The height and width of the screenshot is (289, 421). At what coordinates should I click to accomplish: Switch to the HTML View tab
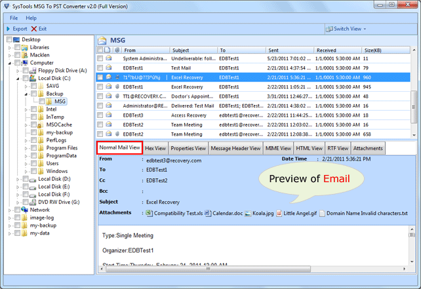309,148
